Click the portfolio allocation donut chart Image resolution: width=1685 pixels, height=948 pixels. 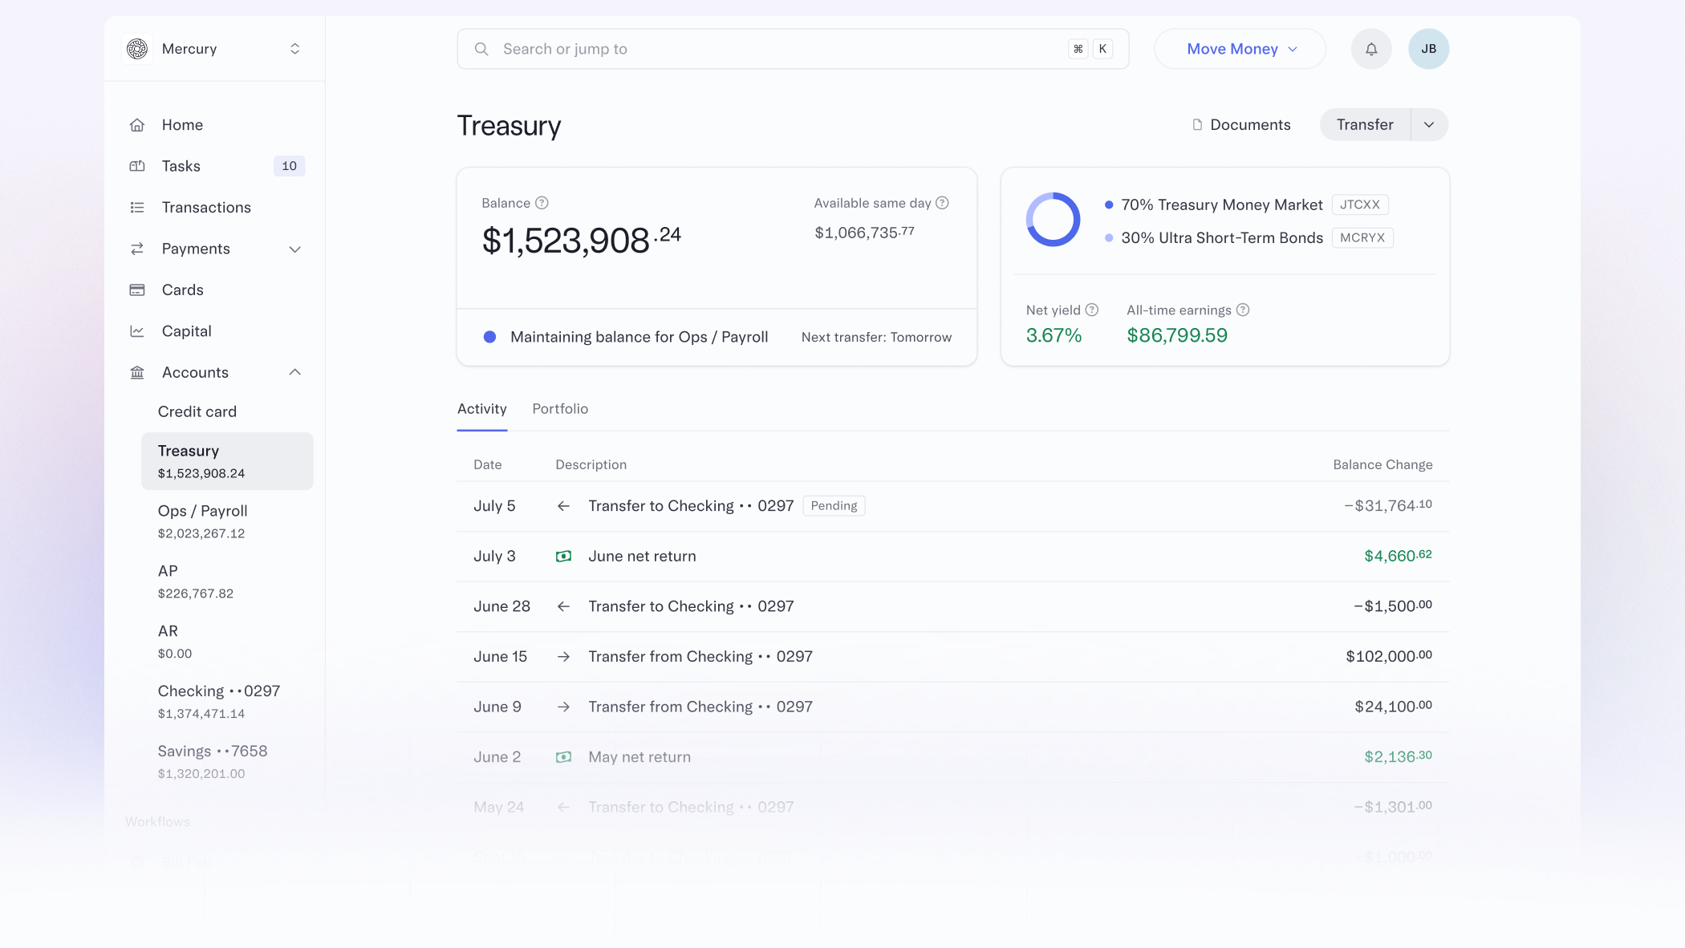(x=1053, y=220)
